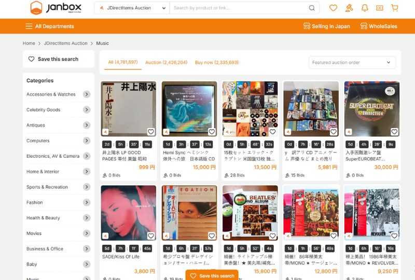The height and width of the screenshot is (280, 415).
Task: Open the JDirectItems Auction source dropdown
Action: [132, 8]
